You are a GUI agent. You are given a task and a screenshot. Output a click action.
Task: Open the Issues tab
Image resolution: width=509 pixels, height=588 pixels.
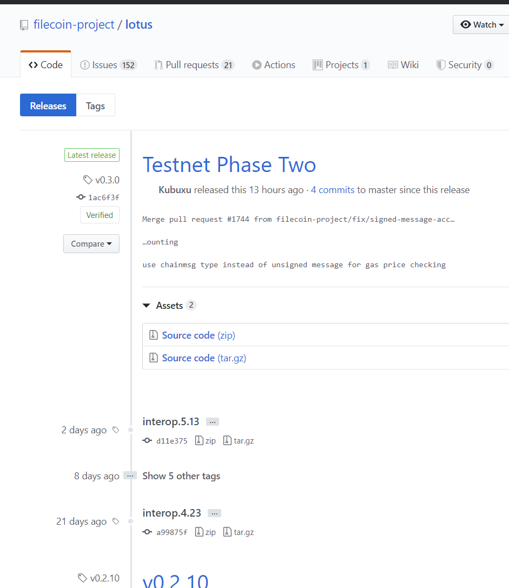point(108,65)
